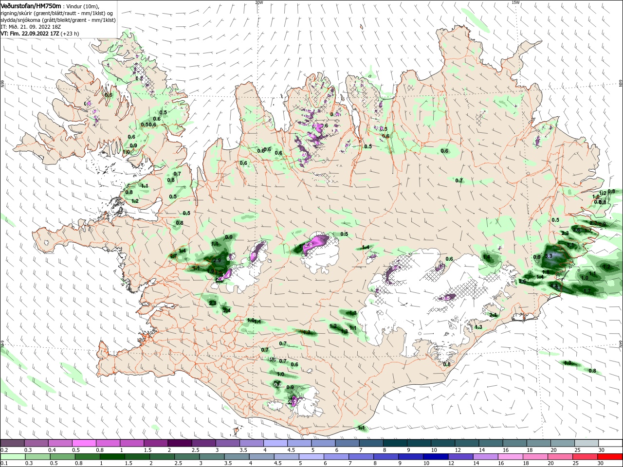This screenshot has width=623, height=467.
Task: Pick the dark mauve 0.2 swatch in top legend
Action: click(13, 443)
